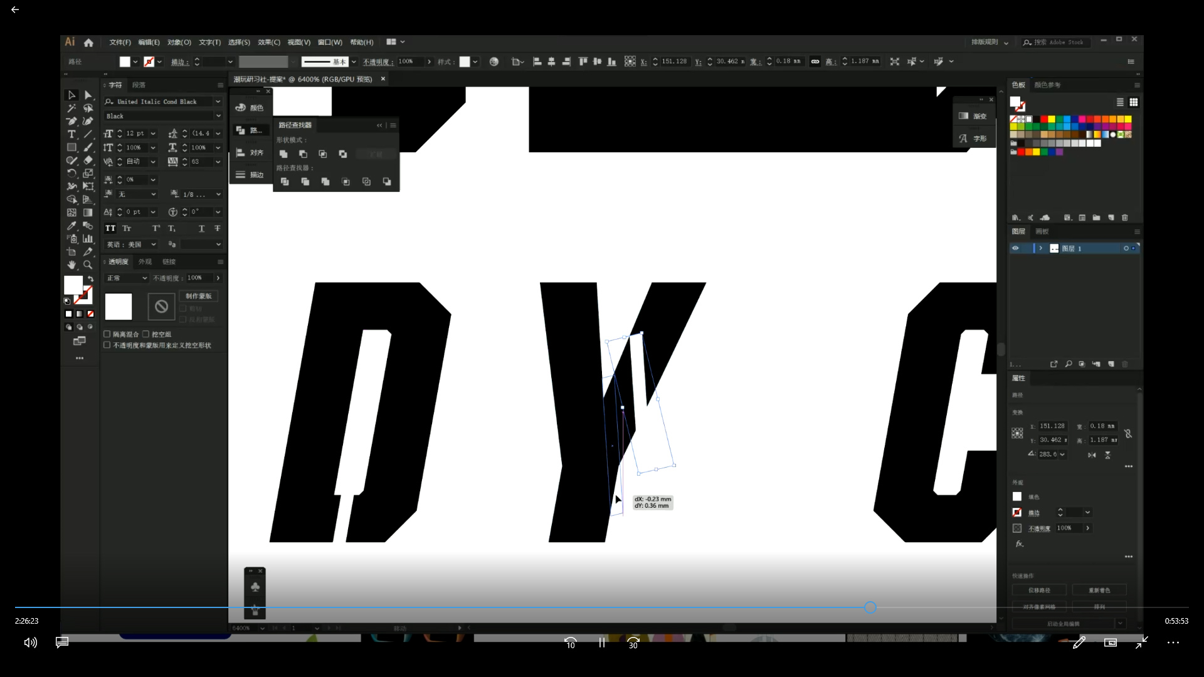This screenshot has width=1204, height=677.
Task: Open the 效果(C) menu
Action: pyautogui.click(x=268, y=42)
